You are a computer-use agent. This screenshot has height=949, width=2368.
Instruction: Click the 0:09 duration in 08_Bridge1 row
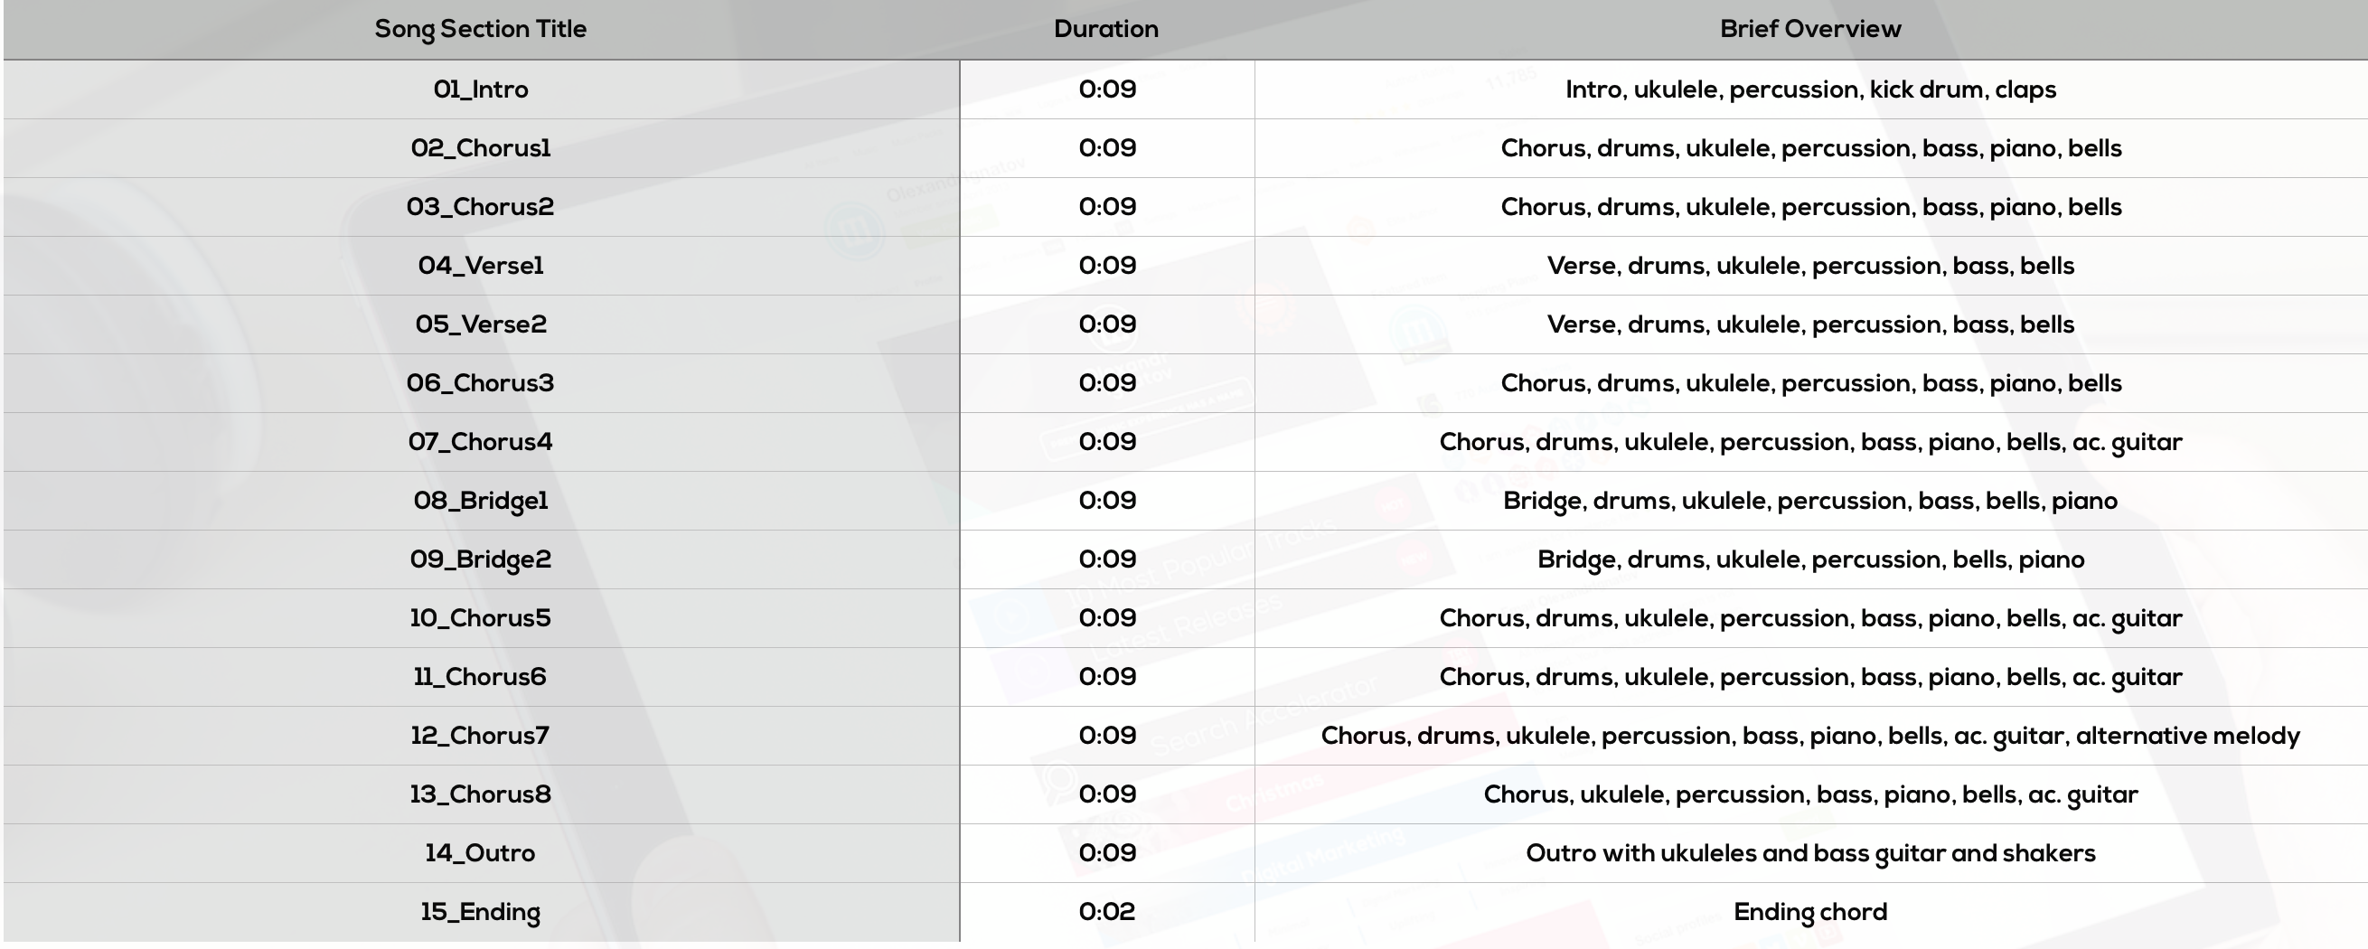coord(1108,502)
